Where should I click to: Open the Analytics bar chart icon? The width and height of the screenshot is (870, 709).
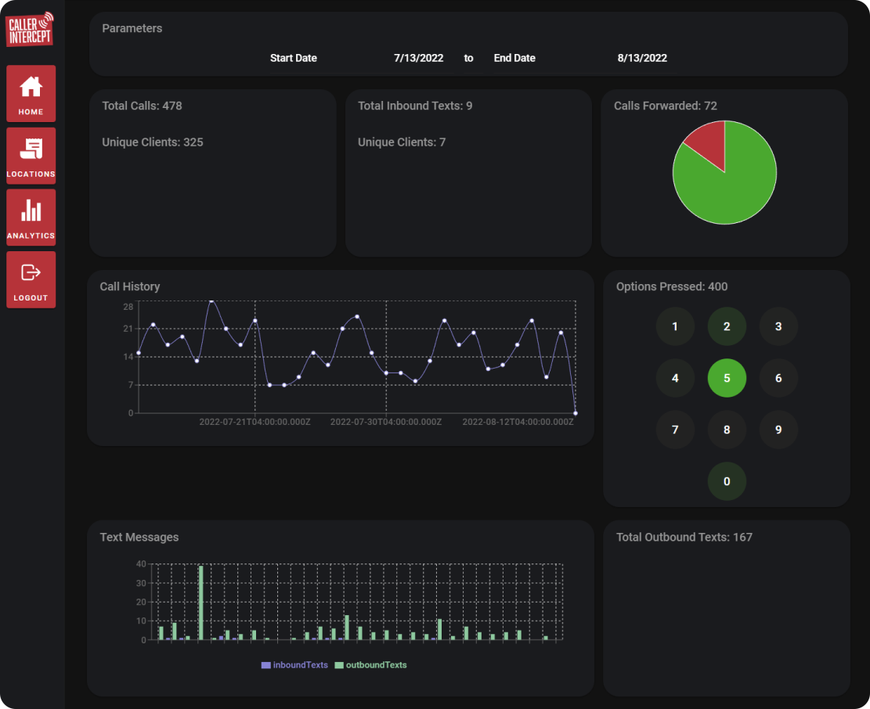[x=31, y=217]
